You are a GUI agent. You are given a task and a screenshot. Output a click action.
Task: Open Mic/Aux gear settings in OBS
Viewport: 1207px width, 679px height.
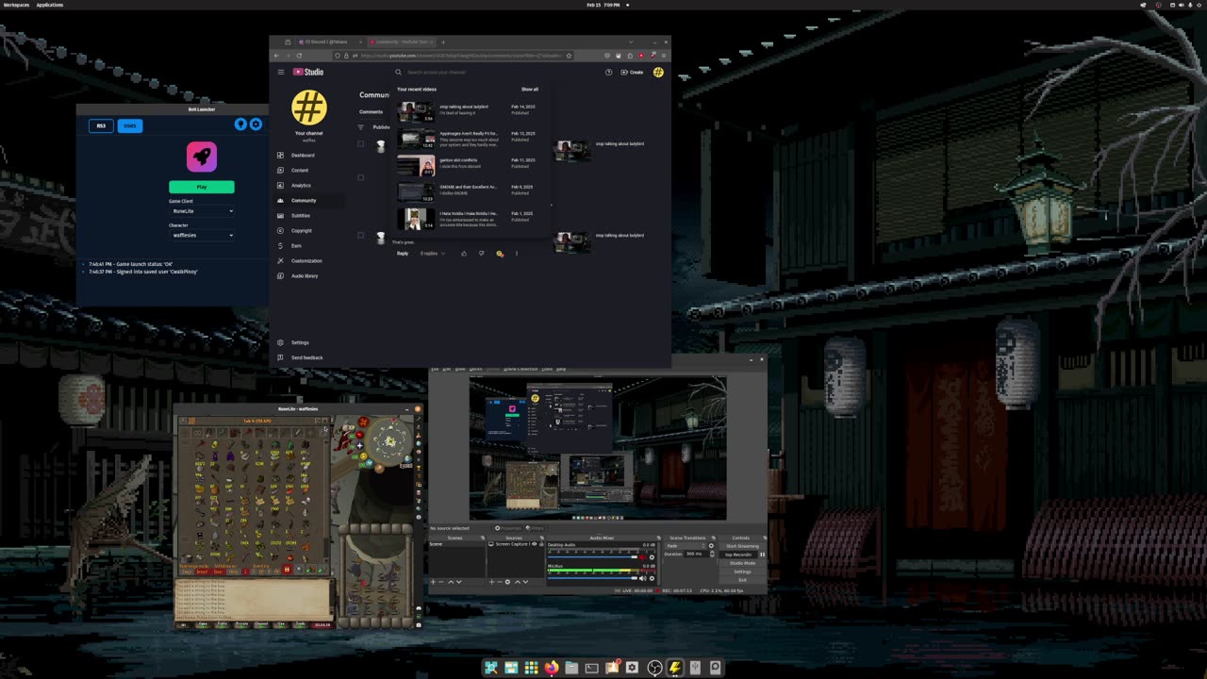[652, 578]
